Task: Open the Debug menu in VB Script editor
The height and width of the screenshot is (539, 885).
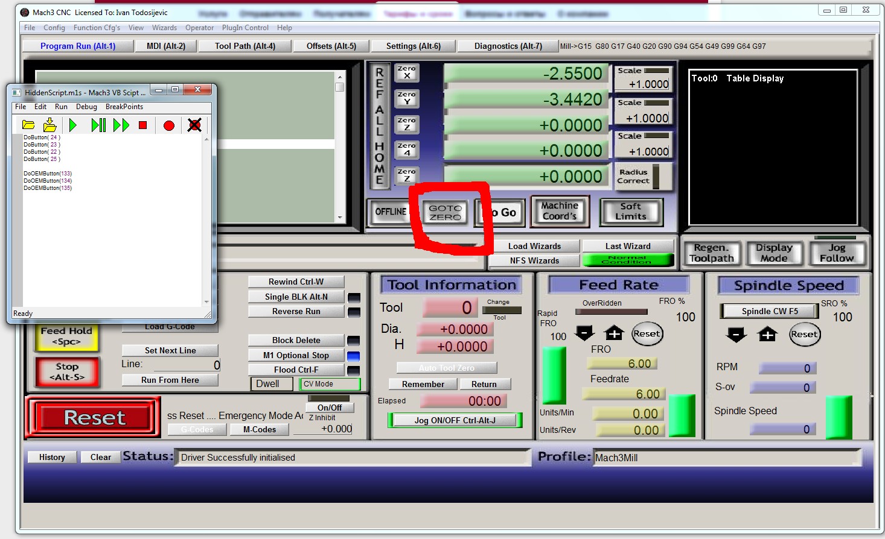Action: [86, 107]
